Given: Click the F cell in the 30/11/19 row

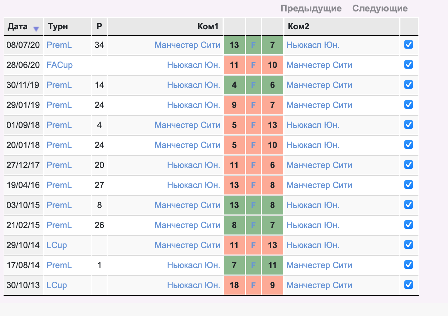Looking at the screenshot, I should (253, 85).
